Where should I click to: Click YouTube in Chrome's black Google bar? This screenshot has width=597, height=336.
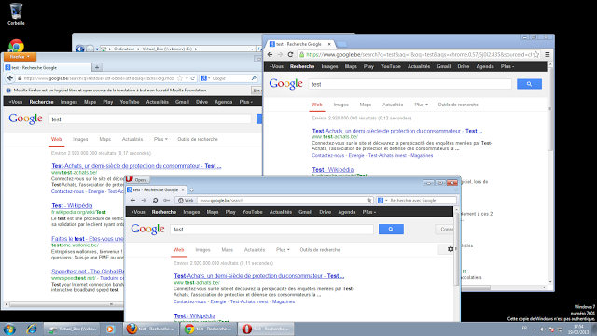point(390,66)
